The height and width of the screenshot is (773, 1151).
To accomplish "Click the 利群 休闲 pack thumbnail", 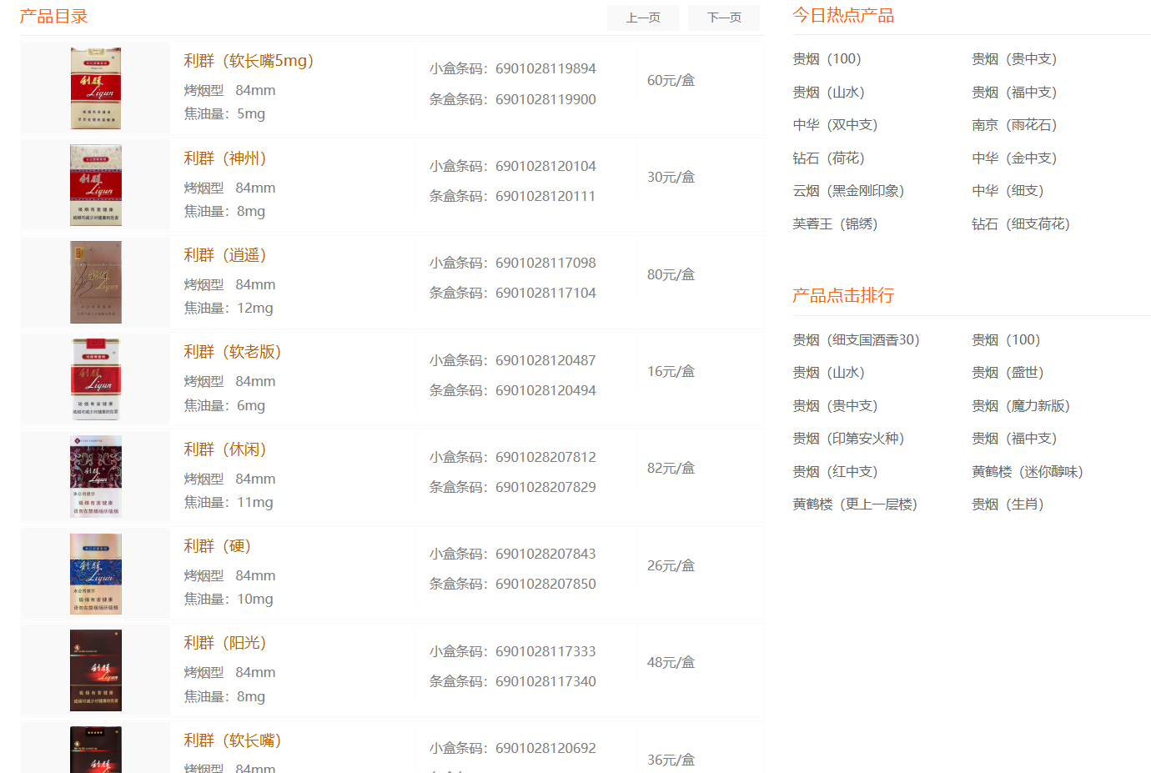I will [x=96, y=476].
